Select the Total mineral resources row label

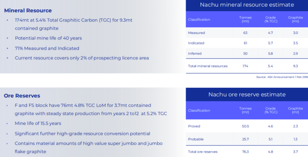point(207,66)
